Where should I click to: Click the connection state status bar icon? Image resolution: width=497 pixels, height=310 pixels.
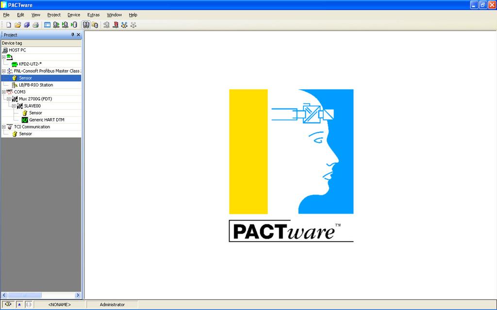tap(8, 304)
